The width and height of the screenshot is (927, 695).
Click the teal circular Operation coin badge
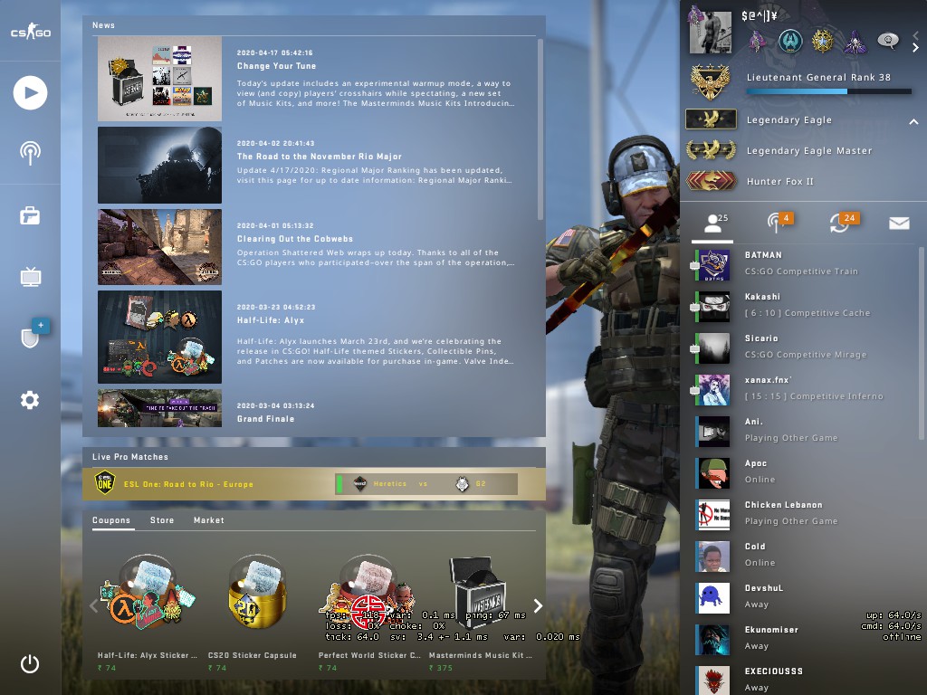pyautogui.click(x=789, y=42)
